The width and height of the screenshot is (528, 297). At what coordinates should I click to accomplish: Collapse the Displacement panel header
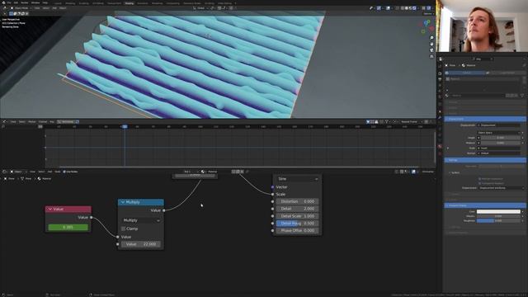point(485,119)
